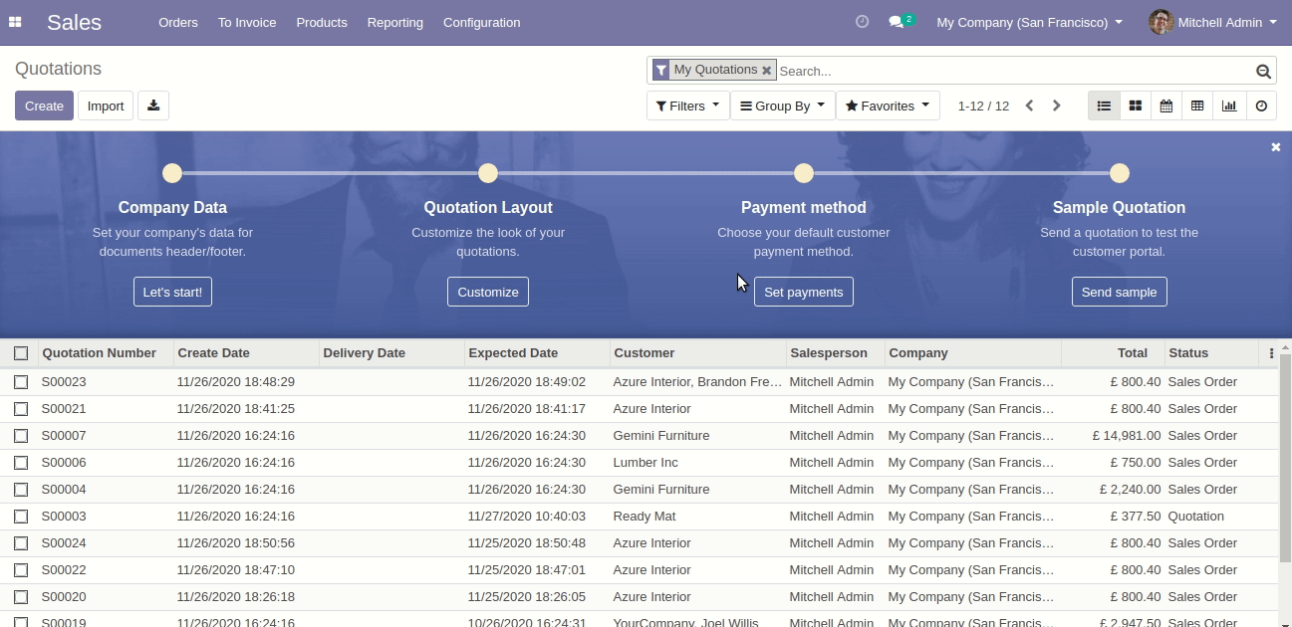
Task: Select the checkbox for S00020
Action: (21, 596)
